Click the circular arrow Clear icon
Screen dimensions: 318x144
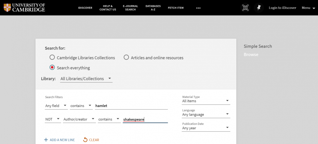85,140
